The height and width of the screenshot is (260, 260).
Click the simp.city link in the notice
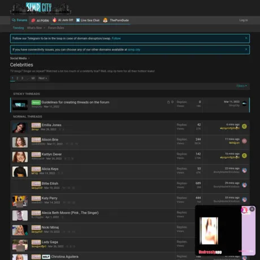click(x=134, y=50)
